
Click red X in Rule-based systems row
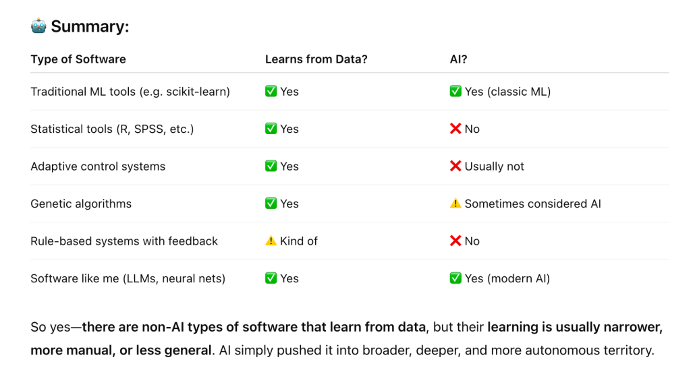(x=455, y=241)
